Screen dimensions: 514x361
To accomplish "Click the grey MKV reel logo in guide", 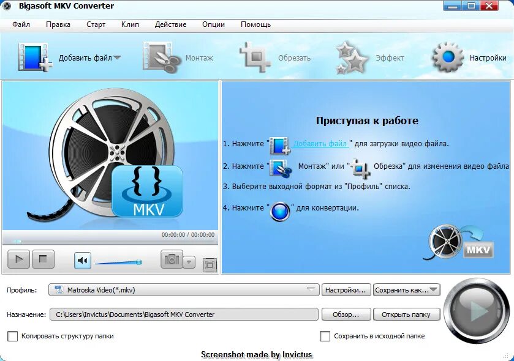I will (459, 242).
